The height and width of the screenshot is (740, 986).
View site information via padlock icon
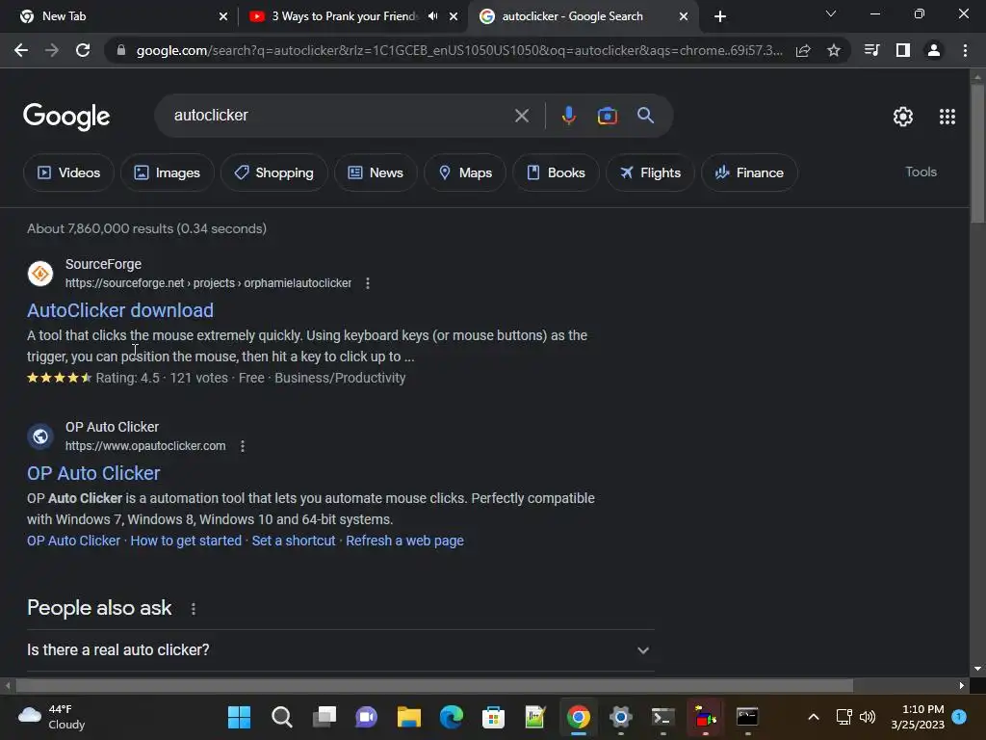(x=121, y=50)
